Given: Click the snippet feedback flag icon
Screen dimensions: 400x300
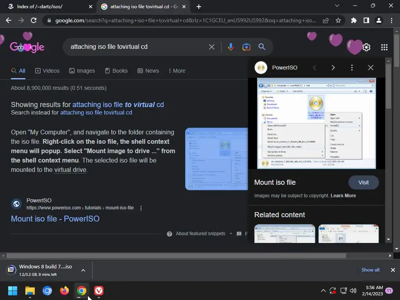Looking at the screenshot, I should (239, 234).
